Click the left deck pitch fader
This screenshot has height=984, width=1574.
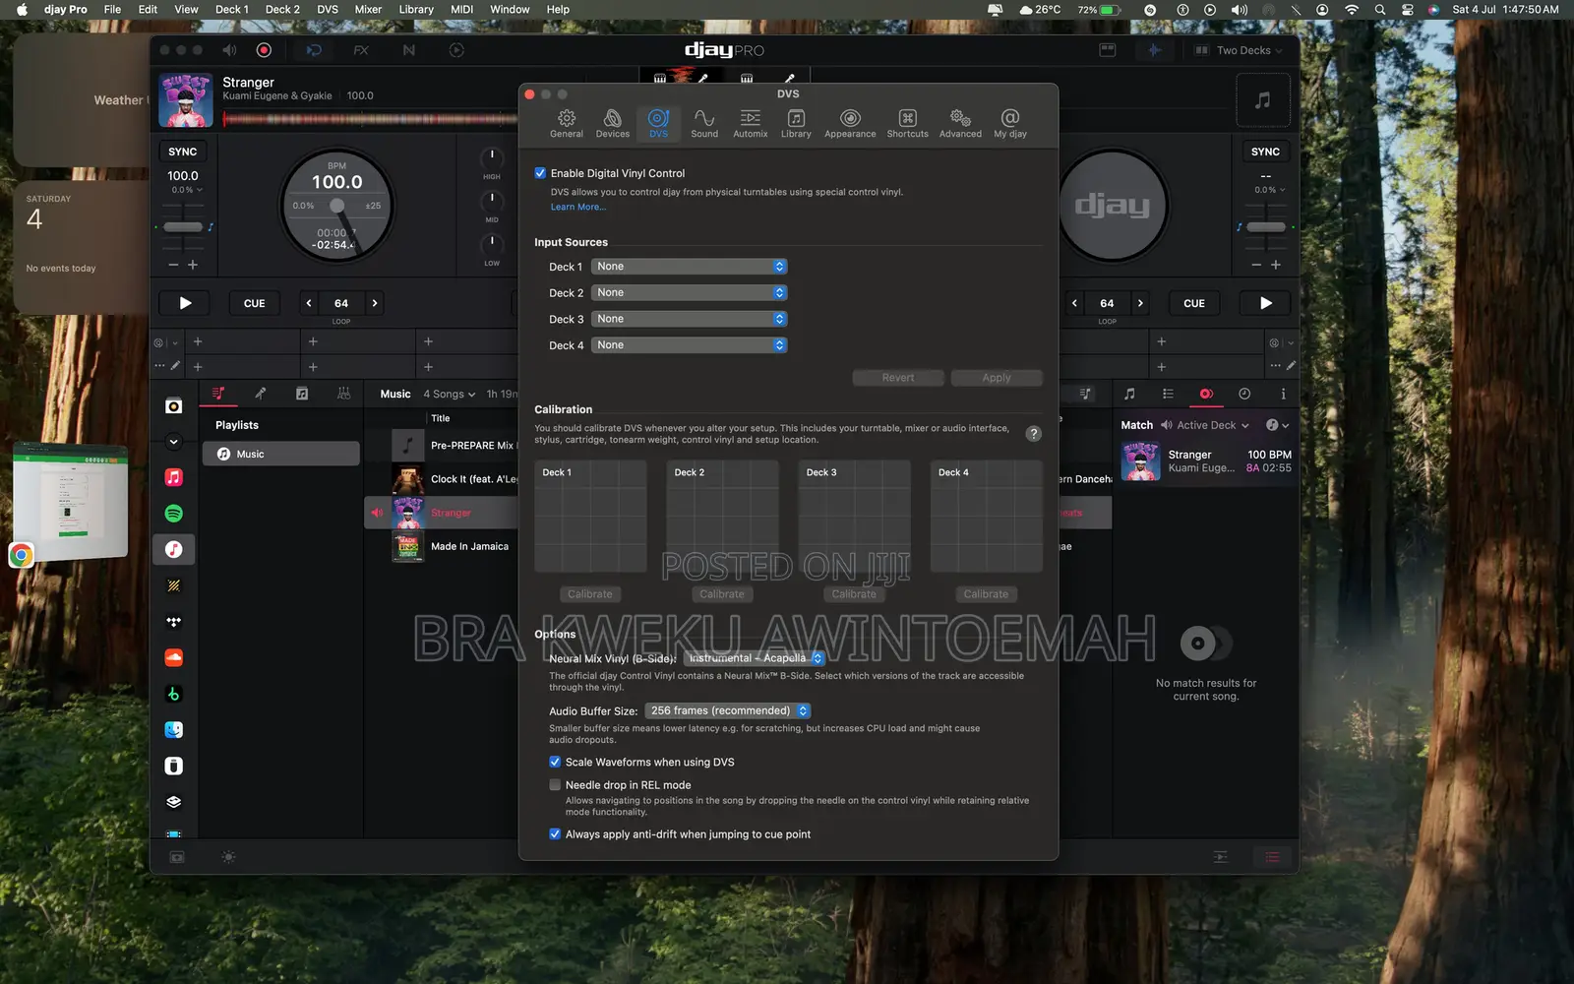pyautogui.click(x=183, y=227)
